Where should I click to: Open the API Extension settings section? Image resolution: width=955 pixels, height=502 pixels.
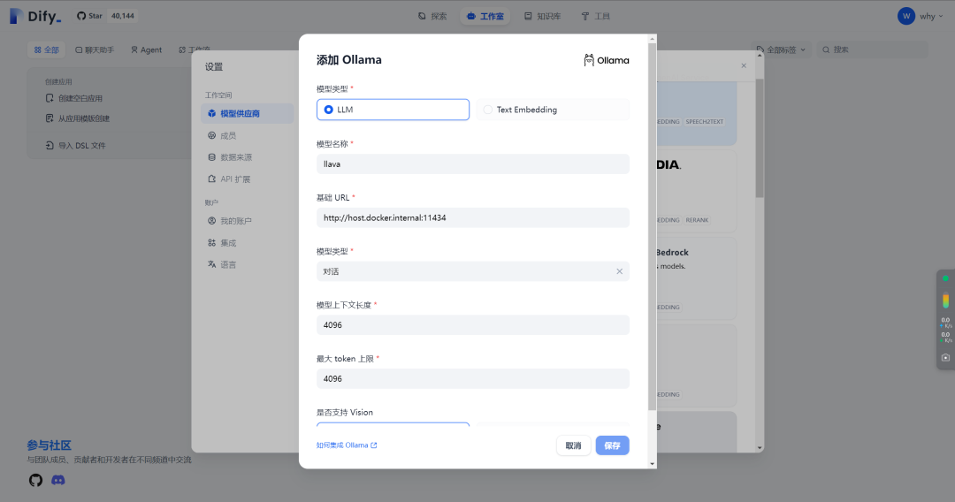pos(248,179)
